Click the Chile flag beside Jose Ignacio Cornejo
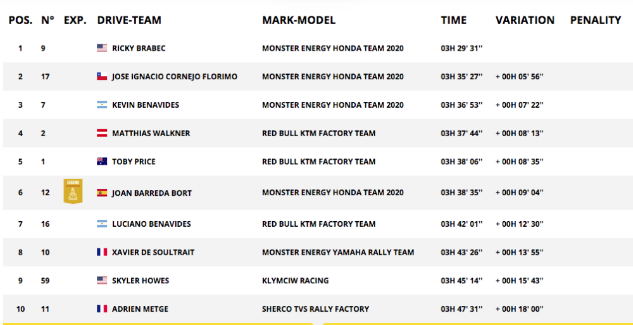This screenshot has width=633, height=325. pos(102,77)
